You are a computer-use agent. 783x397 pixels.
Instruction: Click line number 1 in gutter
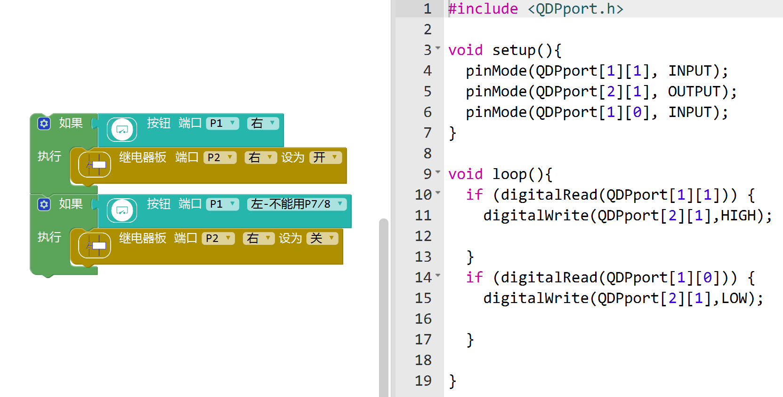pyautogui.click(x=428, y=9)
